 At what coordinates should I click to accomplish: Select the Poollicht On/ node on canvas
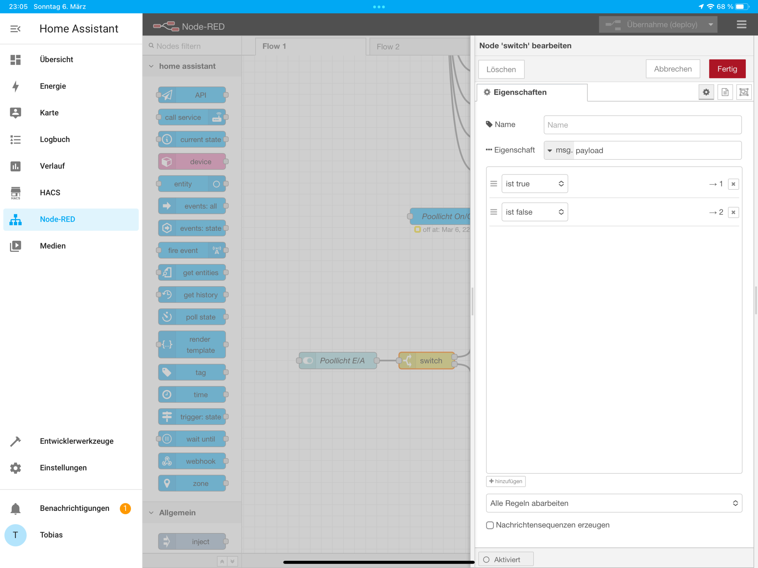click(x=440, y=217)
